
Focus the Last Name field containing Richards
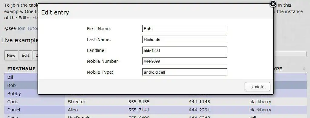pos(184,40)
